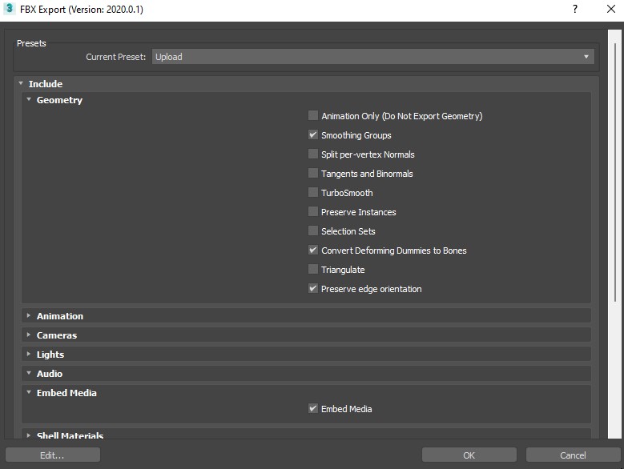Open the Current Preset dropdown

point(372,57)
